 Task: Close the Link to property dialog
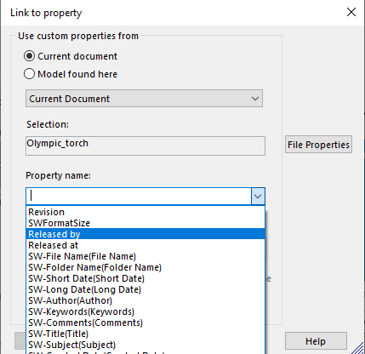click(351, 12)
